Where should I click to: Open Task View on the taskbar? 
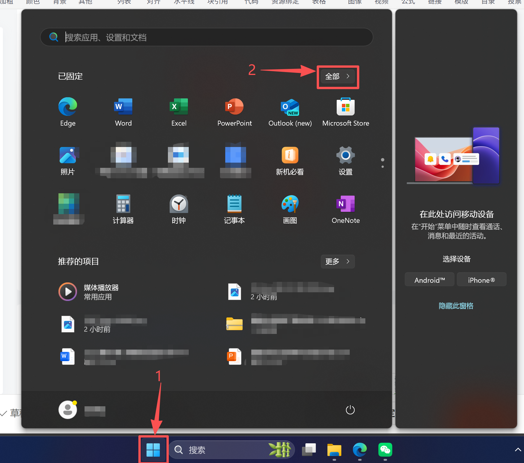pyautogui.click(x=309, y=450)
